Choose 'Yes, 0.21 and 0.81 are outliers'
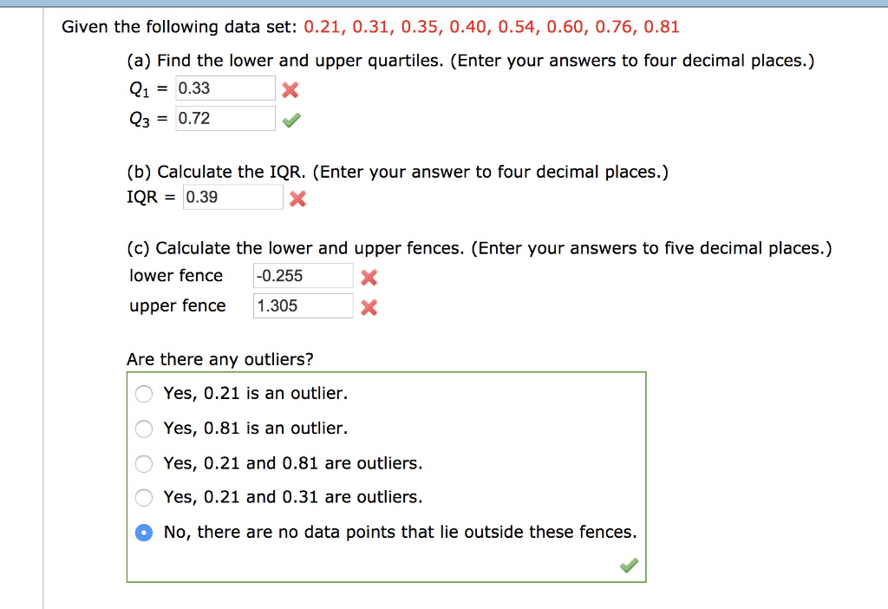The width and height of the screenshot is (888, 609). (x=144, y=463)
